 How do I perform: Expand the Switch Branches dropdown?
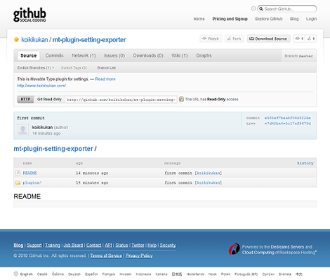coord(36,67)
